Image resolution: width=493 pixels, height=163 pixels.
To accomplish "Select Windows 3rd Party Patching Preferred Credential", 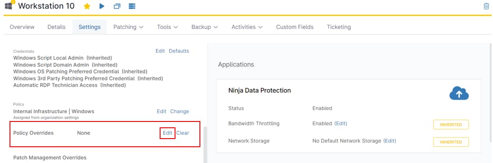I will pos(88,78).
